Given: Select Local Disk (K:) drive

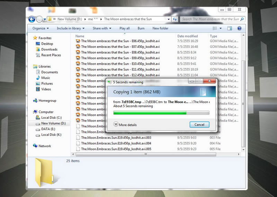Looking at the screenshot, I should (51, 135).
